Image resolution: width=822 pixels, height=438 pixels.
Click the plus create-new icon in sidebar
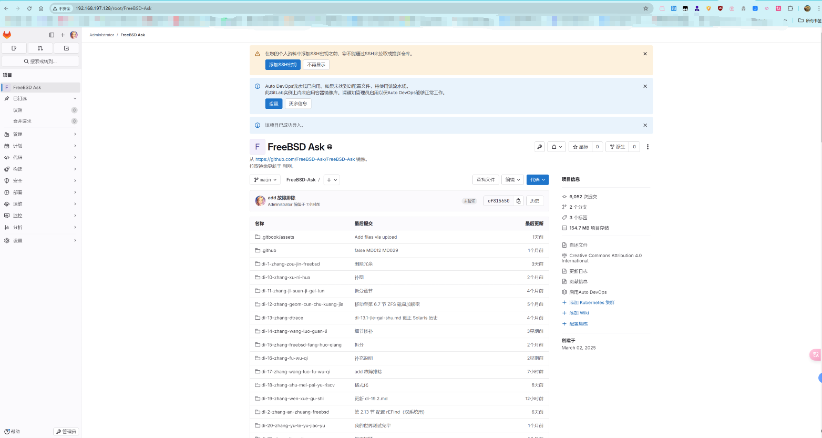tap(63, 35)
